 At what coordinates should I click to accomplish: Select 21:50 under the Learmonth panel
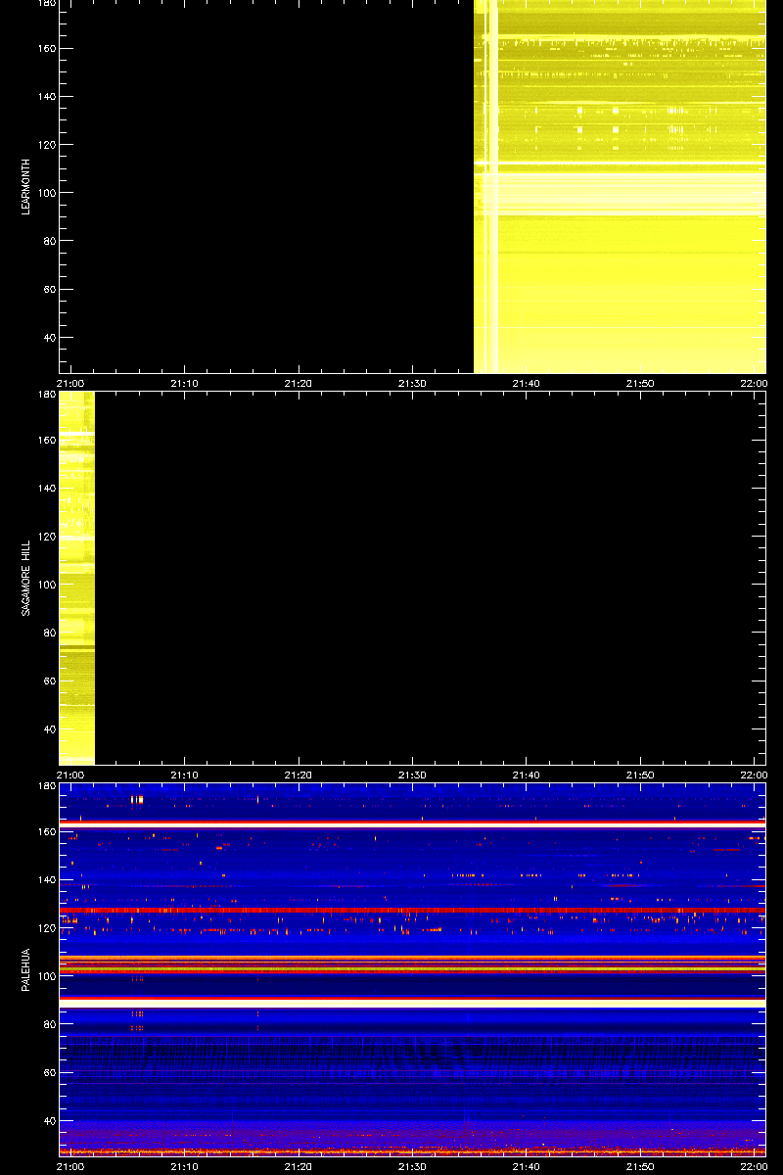pos(640,383)
